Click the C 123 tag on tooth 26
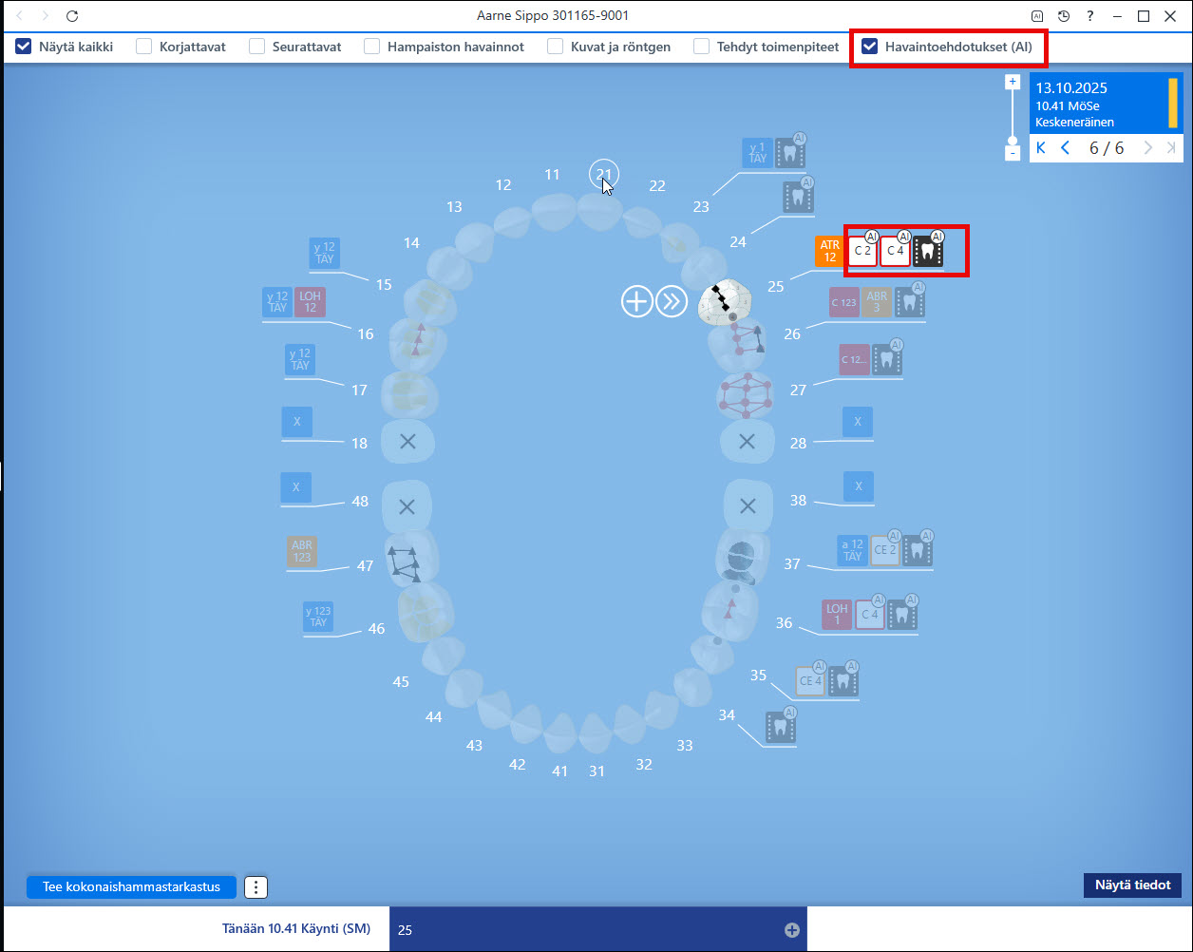The width and height of the screenshot is (1193, 952). tap(844, 302)
